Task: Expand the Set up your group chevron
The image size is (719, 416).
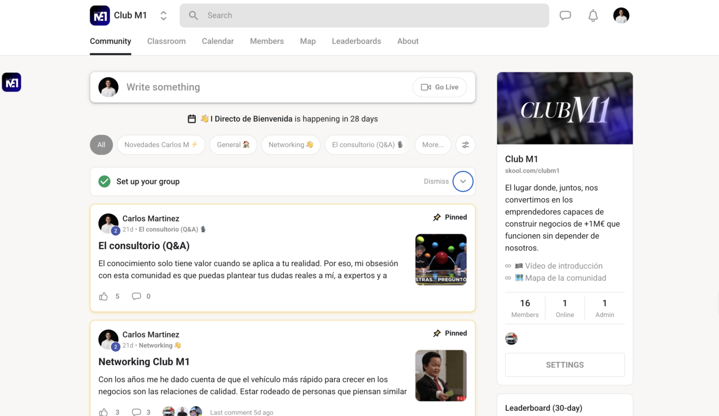Action: (463, 181)
